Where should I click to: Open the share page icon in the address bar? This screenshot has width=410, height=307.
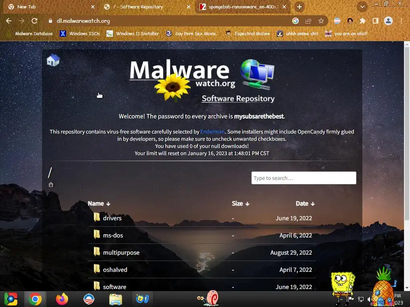(308, 21)
